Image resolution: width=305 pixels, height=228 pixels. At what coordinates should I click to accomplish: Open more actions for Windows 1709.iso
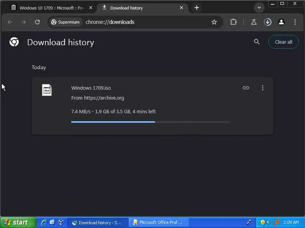[263, 88]
